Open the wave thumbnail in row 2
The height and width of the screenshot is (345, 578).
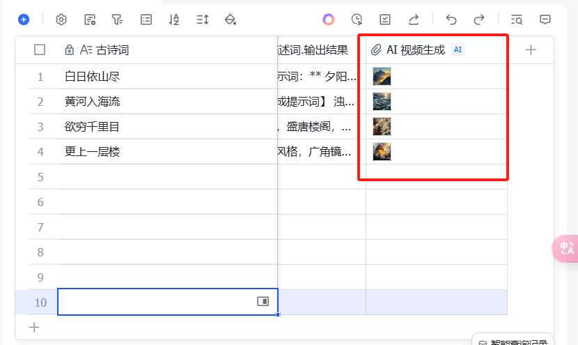(x=382, y=102)
